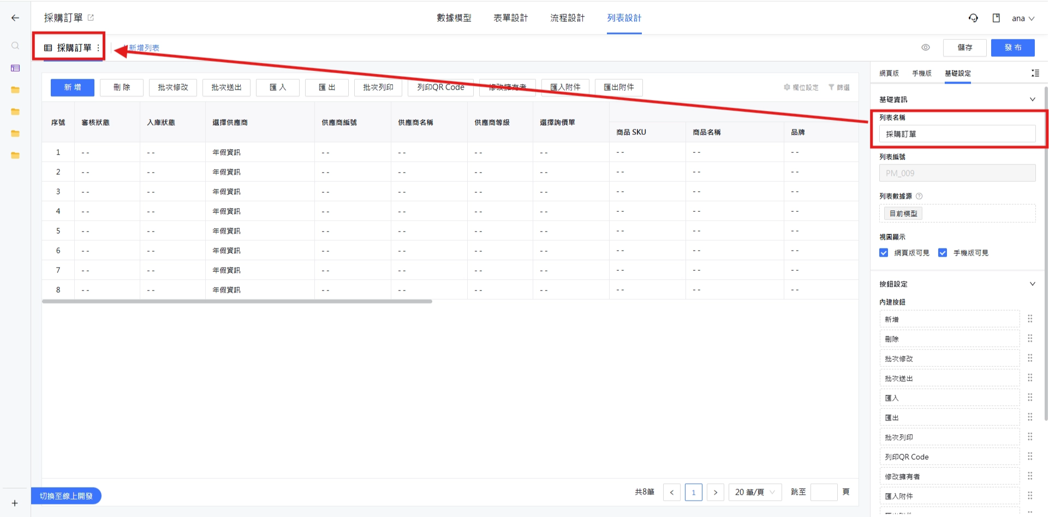Click the 匯入 toolbar button
This screenshot has width=1049, height=517.
(278, 87)
